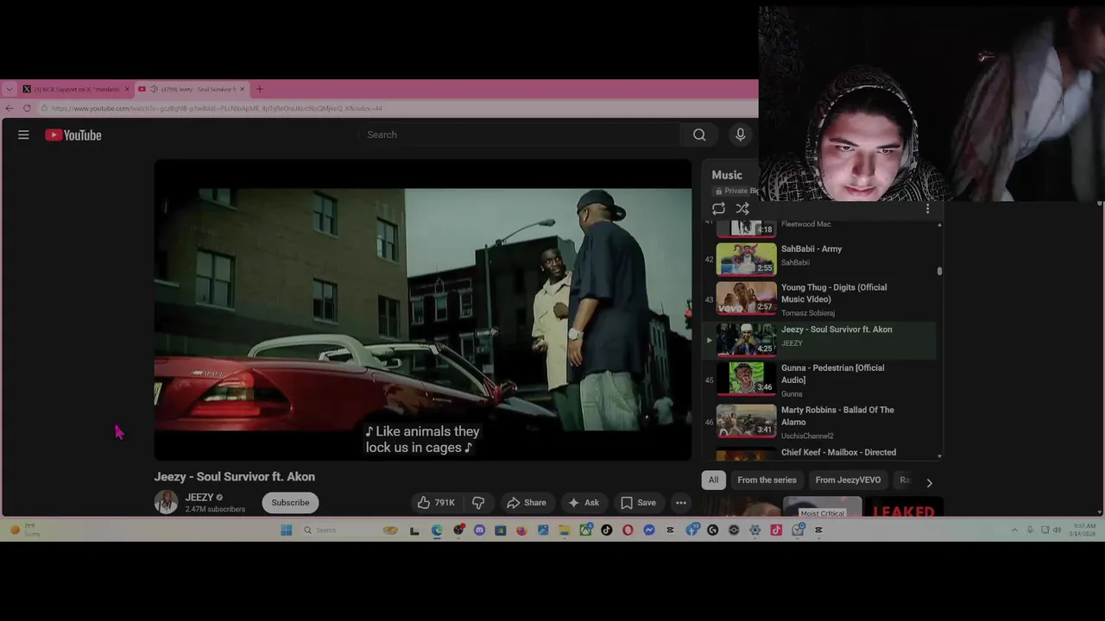Reload the YouTube page
Image resolution: width=1105 pixels, height=621 pixels.
click(x=27, y=108)
